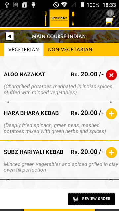Tap the Home Dine logo
This screenshot has height=211, width=119.
[59, 18]
